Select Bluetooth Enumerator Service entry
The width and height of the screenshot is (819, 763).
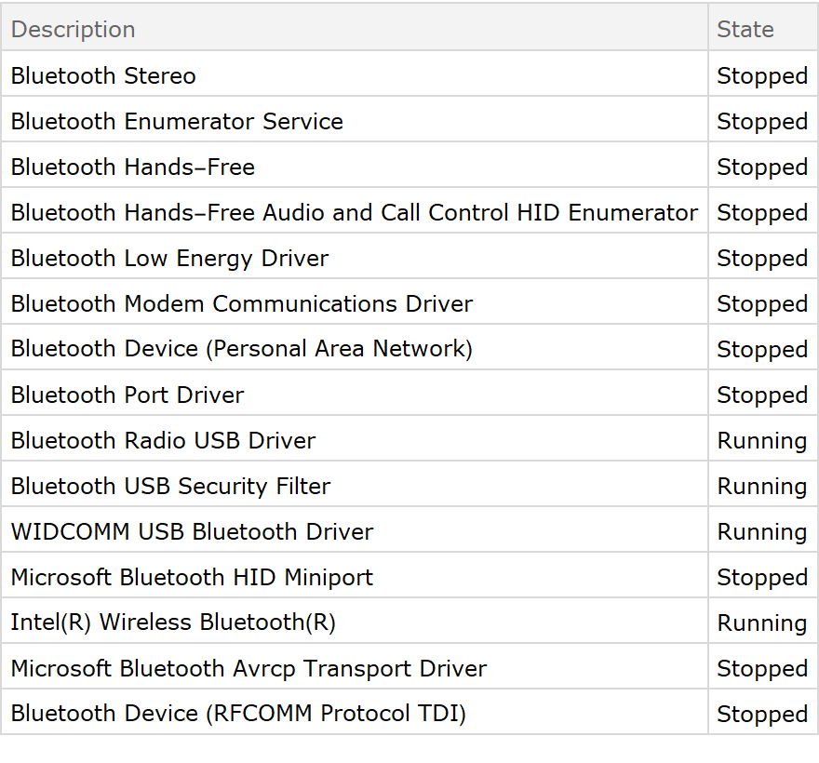coord(177,121)
